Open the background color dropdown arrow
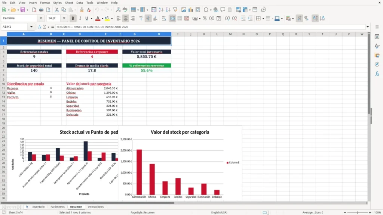Viewport: 383px width, 215px height. point(112,19)
